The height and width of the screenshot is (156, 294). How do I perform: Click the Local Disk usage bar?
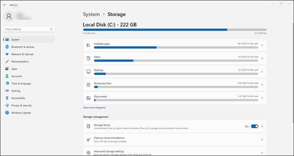tap(175, 30)
